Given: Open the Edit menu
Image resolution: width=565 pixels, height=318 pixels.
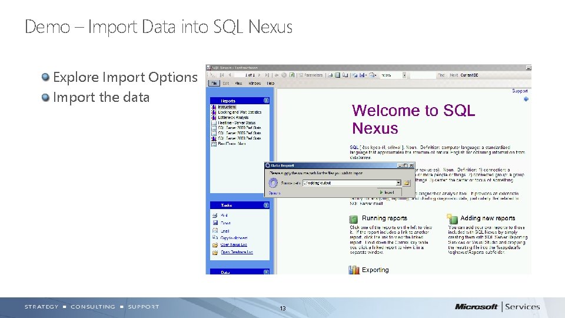Looking at the screenshot, I should [x=226, y=83].
